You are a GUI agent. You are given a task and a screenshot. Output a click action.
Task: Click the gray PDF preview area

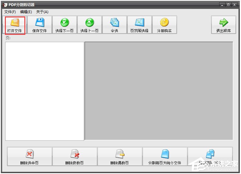[159, 91]
